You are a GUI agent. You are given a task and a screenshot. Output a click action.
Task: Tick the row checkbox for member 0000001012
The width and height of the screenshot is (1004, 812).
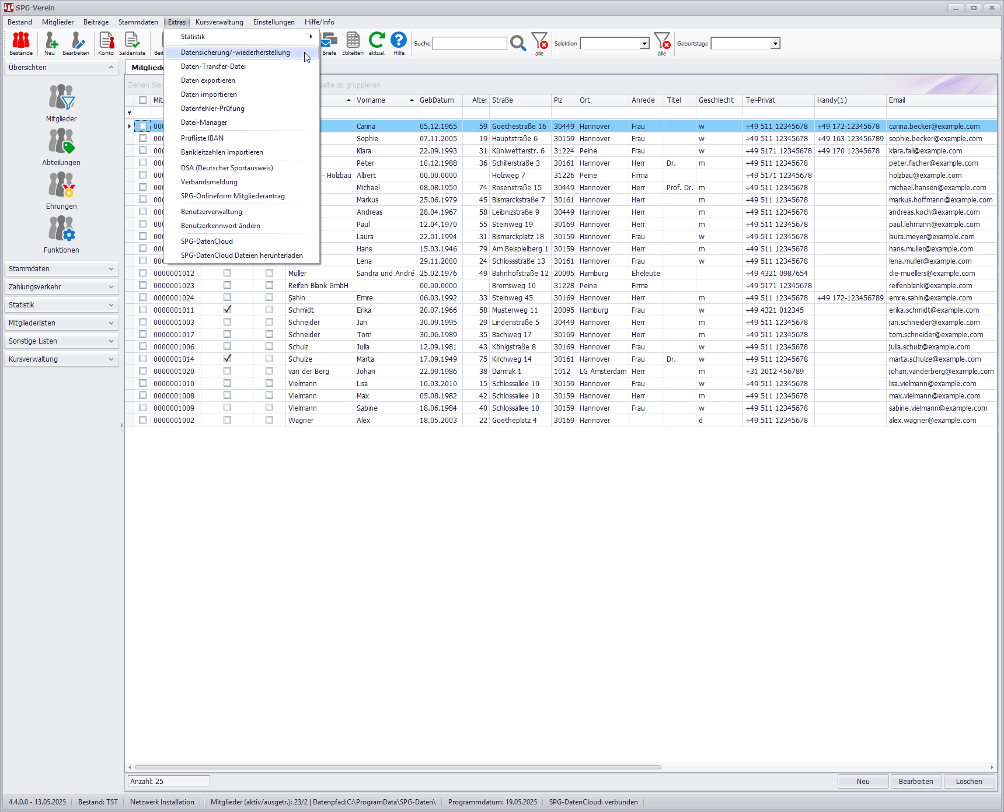[x=143, y=273]
